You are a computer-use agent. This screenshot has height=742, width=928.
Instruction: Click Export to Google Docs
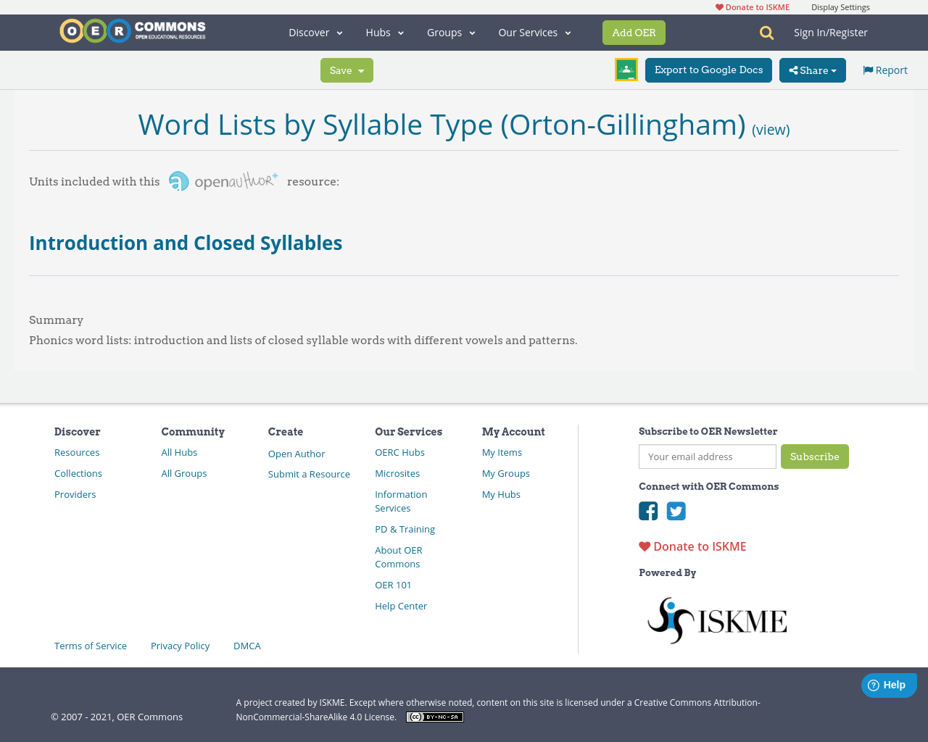click(708, 70)
